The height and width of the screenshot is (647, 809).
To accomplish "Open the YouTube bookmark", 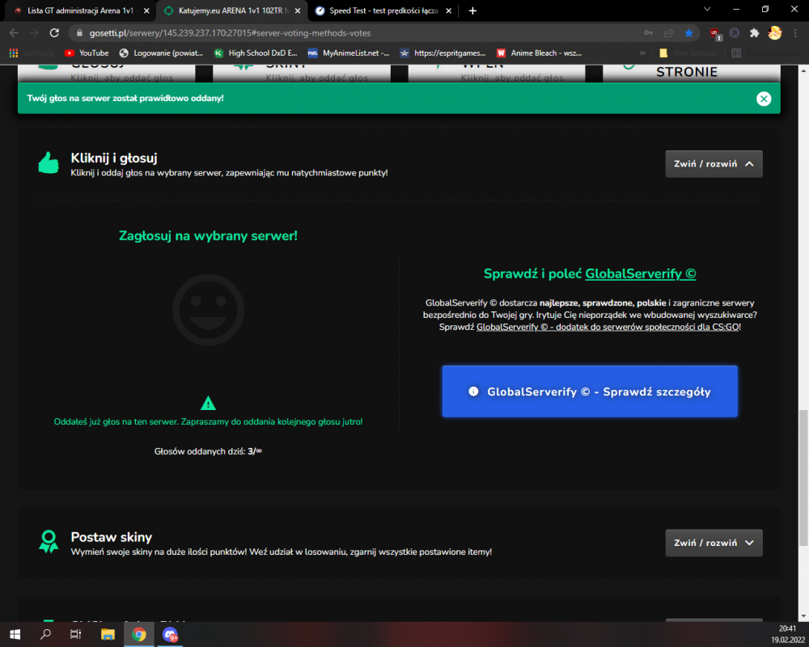I will 87,53.
